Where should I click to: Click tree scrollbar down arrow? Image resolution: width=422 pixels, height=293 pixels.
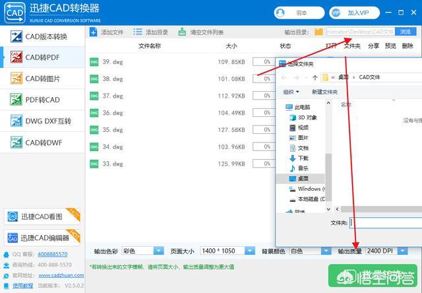(x=328, y=209)
